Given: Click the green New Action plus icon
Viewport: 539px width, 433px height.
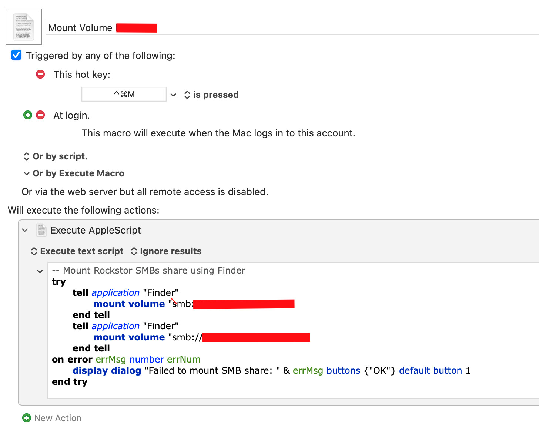Looking at the screenshot, I should coord(27,418).
